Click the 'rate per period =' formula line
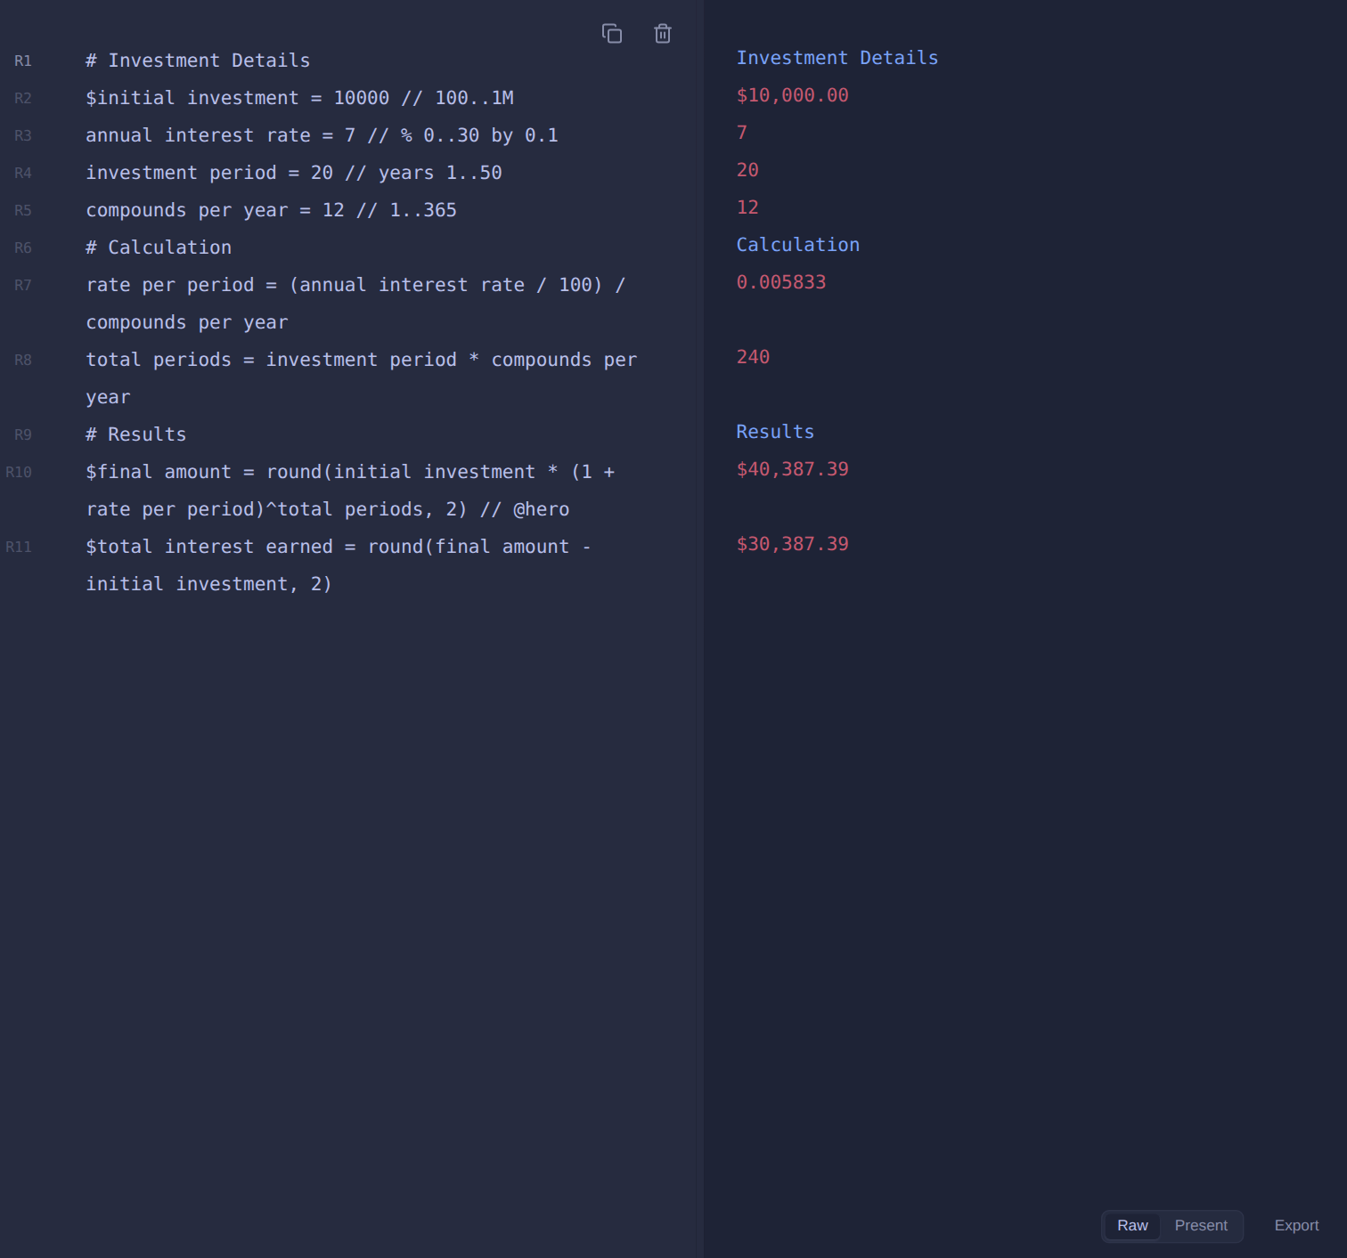This screenshot has width=1347, height=1258. pos(356,304)
